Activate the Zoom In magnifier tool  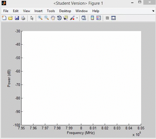[40, 18]
